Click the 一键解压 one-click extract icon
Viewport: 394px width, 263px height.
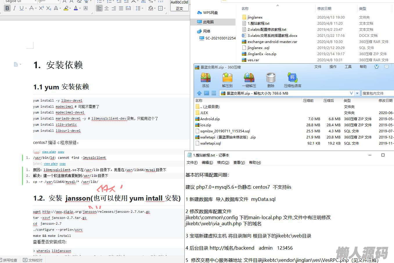pyautogui.click(x=249, y=78)
